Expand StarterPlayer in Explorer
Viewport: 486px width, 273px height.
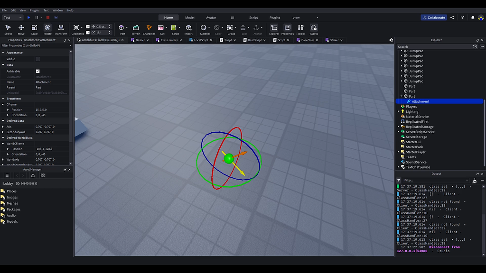(399, 152)
